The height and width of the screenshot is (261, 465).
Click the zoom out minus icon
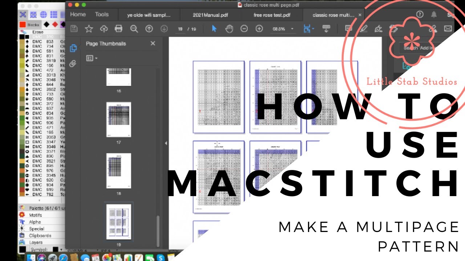[244, 29]
